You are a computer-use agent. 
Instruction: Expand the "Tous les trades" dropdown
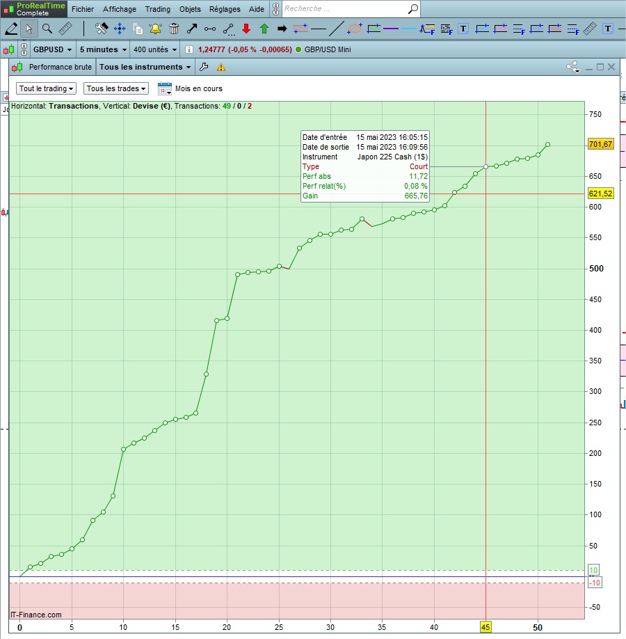[x=116, y=88]
